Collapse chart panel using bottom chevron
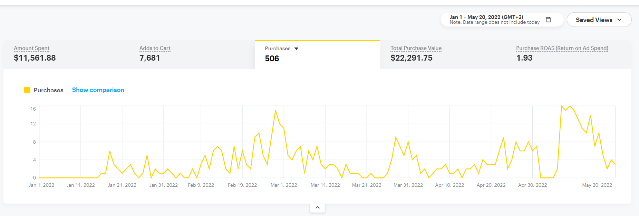Screen dimensions: 639x216 317,207
